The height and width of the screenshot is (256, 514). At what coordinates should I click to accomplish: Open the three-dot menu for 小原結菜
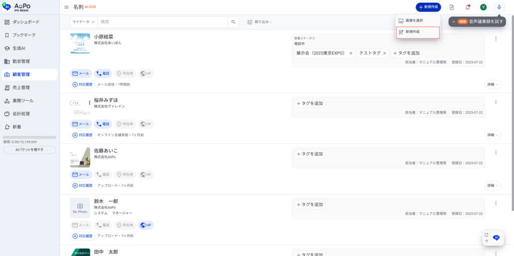(495, 39)
